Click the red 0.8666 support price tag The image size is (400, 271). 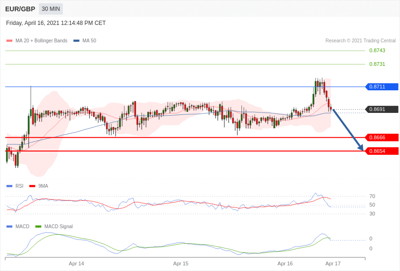[x=382, y=138]
